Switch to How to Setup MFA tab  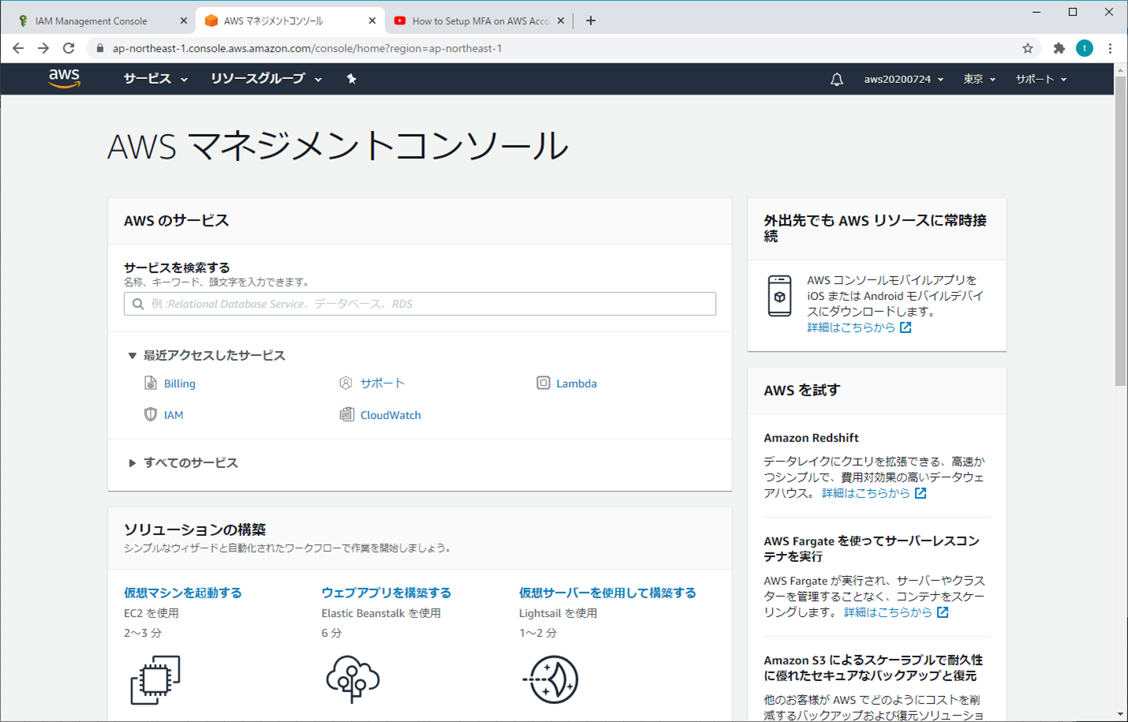pos(480,21)
